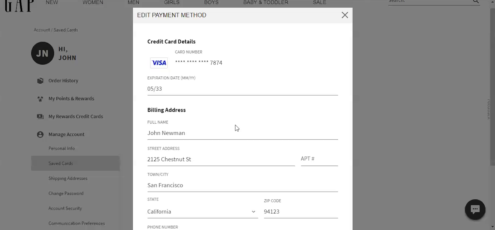Click the My Rewards Credit Cards icon
This screenshot has height=230, width=495.
click(40, 117)
